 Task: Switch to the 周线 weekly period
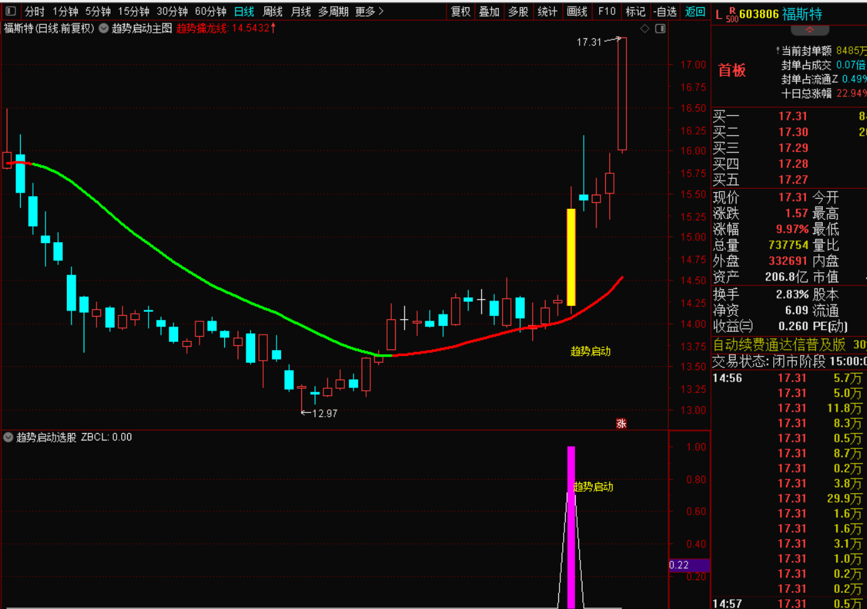click(x=272, y=11)
